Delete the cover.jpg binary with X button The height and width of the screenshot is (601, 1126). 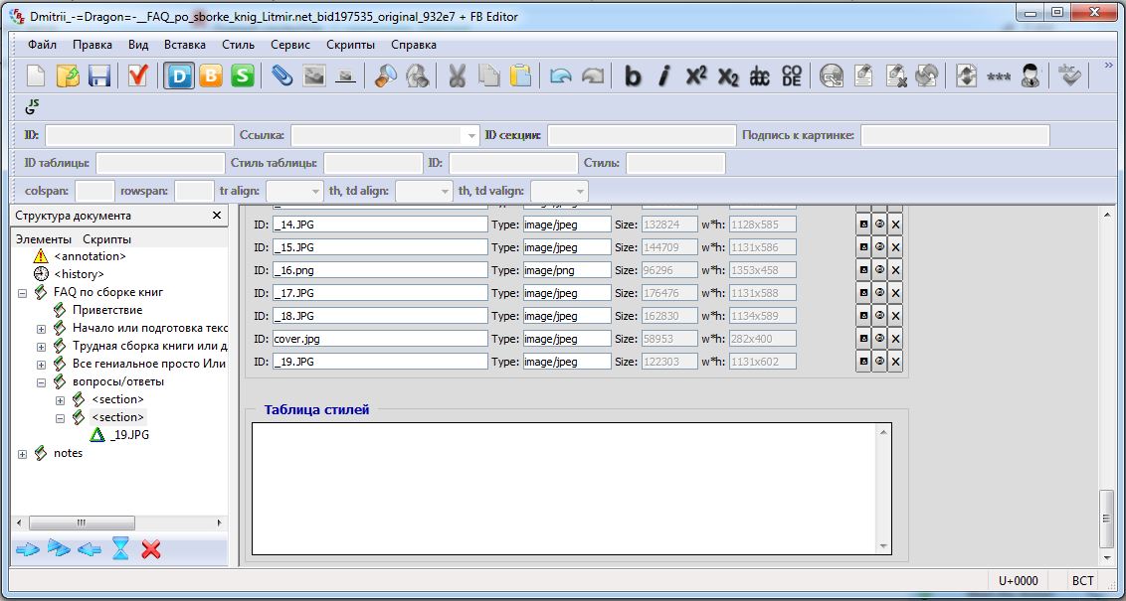click(895, 339)
